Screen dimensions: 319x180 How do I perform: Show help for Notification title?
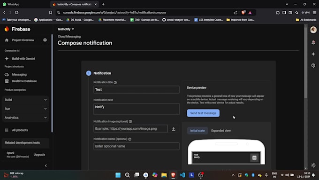[115, 82]
